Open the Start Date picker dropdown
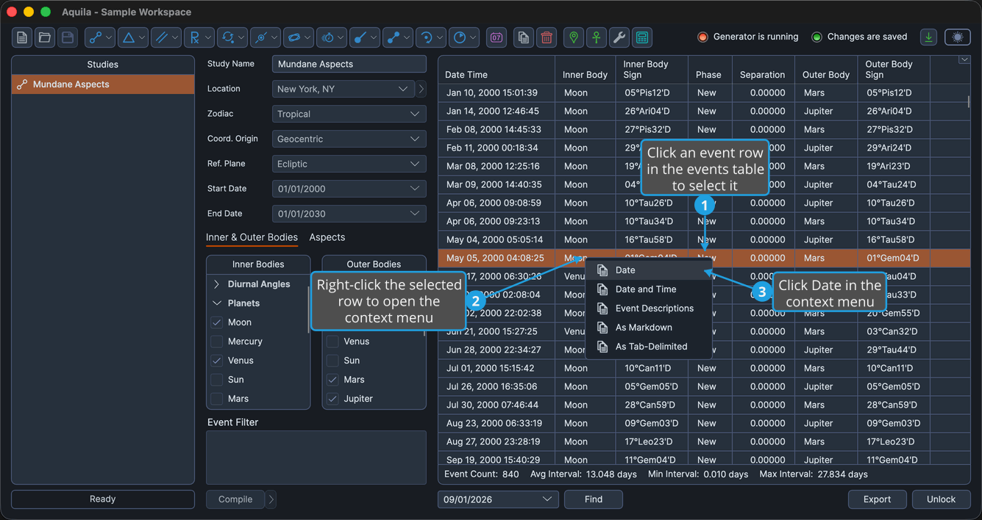Image resolution: width=982 pixels, height=520 pixels. pos(349,189)
